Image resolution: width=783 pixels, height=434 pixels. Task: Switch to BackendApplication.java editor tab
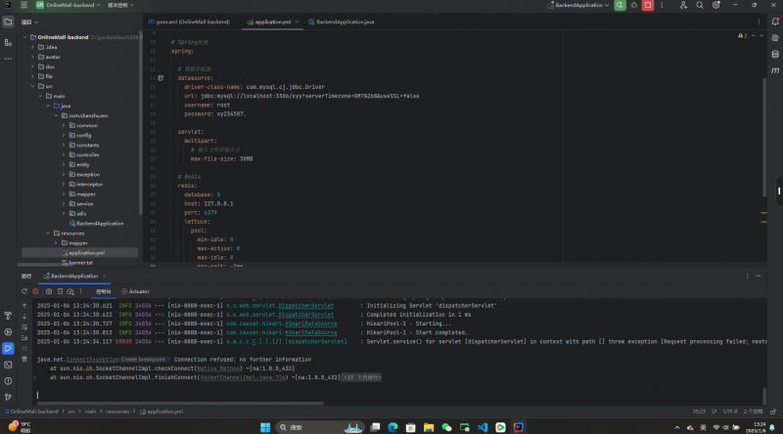click(341, 22)
